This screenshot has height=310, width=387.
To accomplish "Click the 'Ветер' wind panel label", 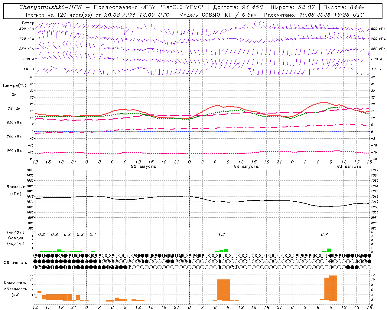I will (x=28, y=23).
